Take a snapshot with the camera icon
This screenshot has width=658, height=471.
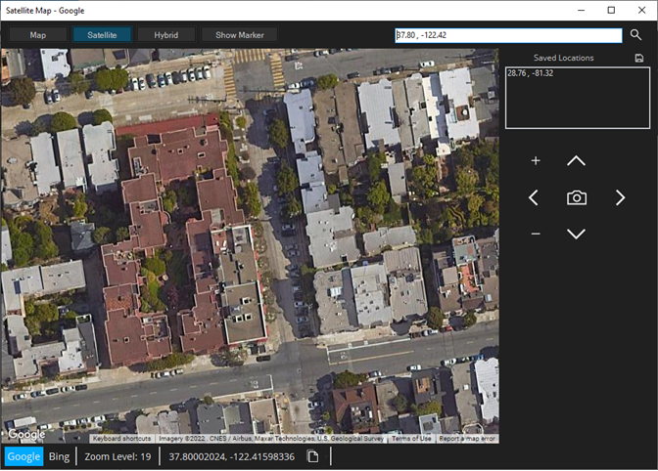point(577,197)
